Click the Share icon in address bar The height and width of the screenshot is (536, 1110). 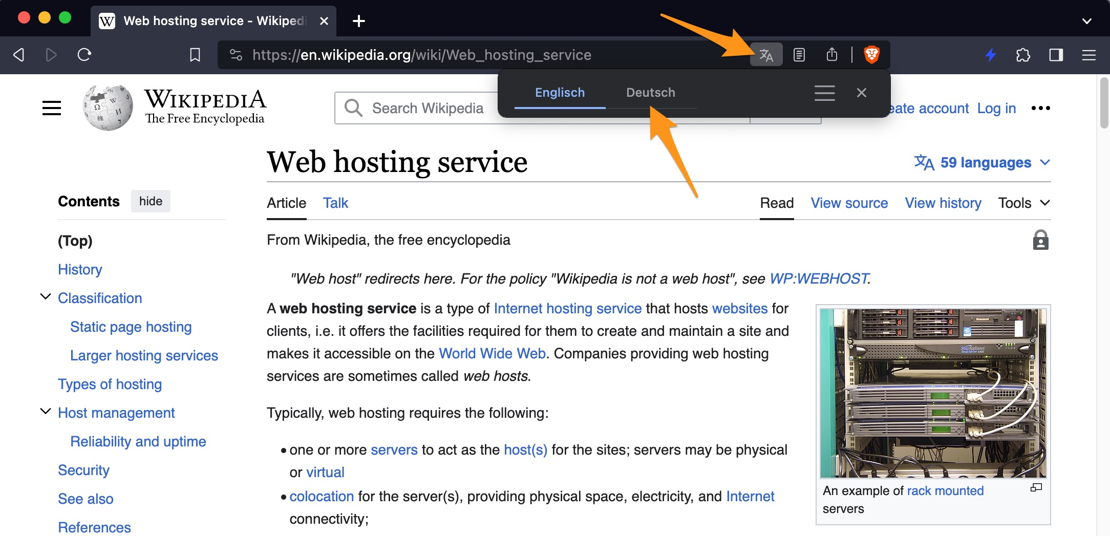832,55
